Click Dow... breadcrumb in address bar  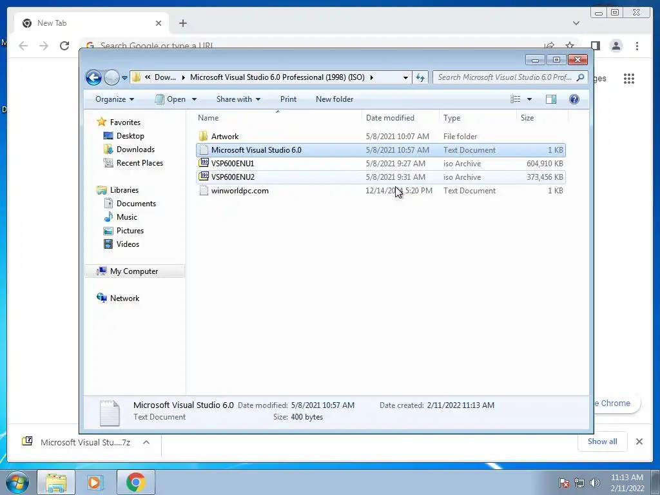tap(165, 77)
